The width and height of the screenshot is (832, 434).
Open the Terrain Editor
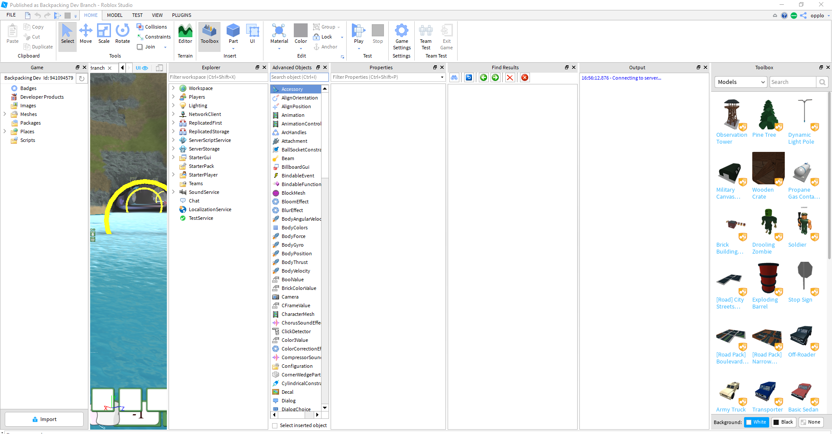point(185,34)
